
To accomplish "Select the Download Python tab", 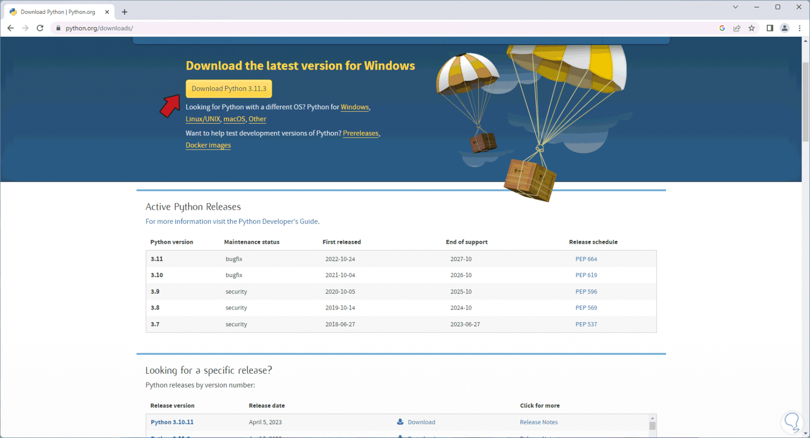I will point(57,12).
